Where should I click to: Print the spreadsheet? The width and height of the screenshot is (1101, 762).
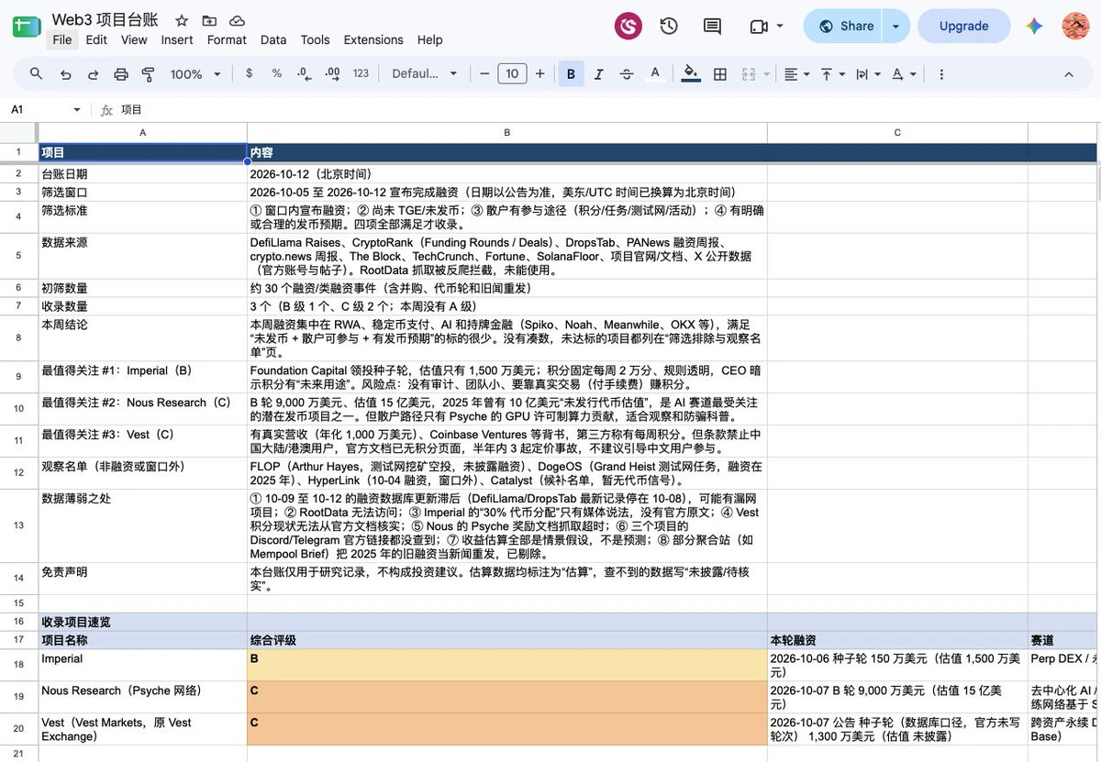(120, 73)
